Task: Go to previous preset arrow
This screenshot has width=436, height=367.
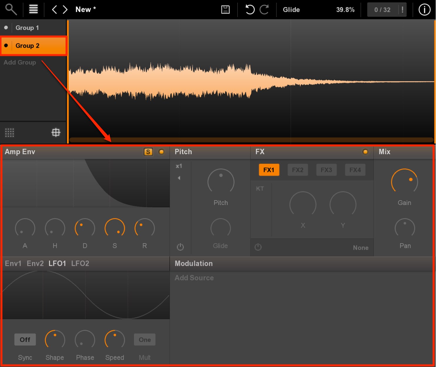Action: point(54,9)
